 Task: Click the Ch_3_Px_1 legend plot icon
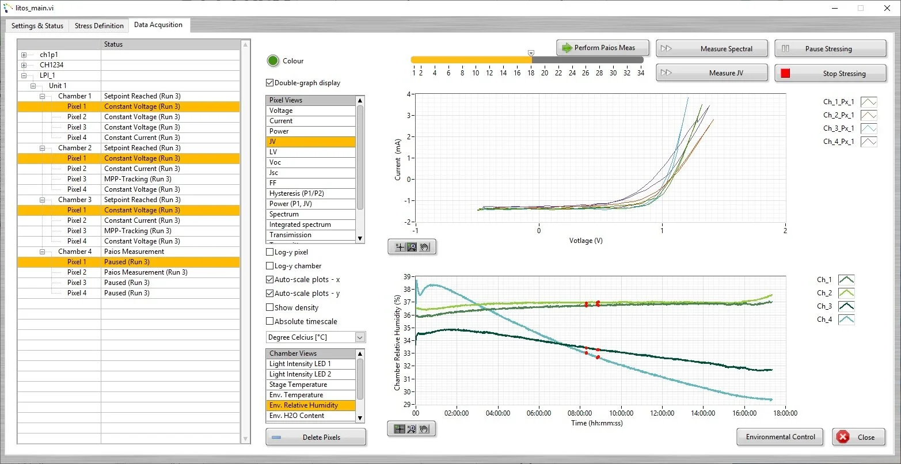pyautogui.click(x=869, y=128)
